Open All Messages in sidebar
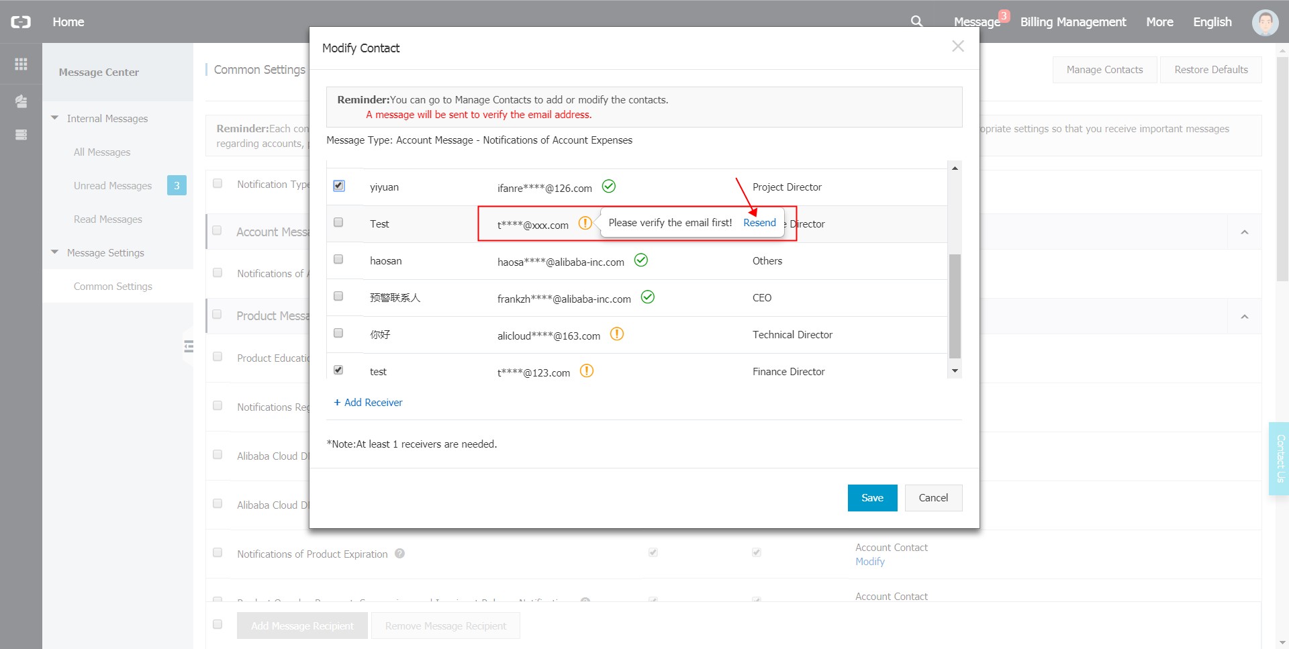 click(102, 152)
